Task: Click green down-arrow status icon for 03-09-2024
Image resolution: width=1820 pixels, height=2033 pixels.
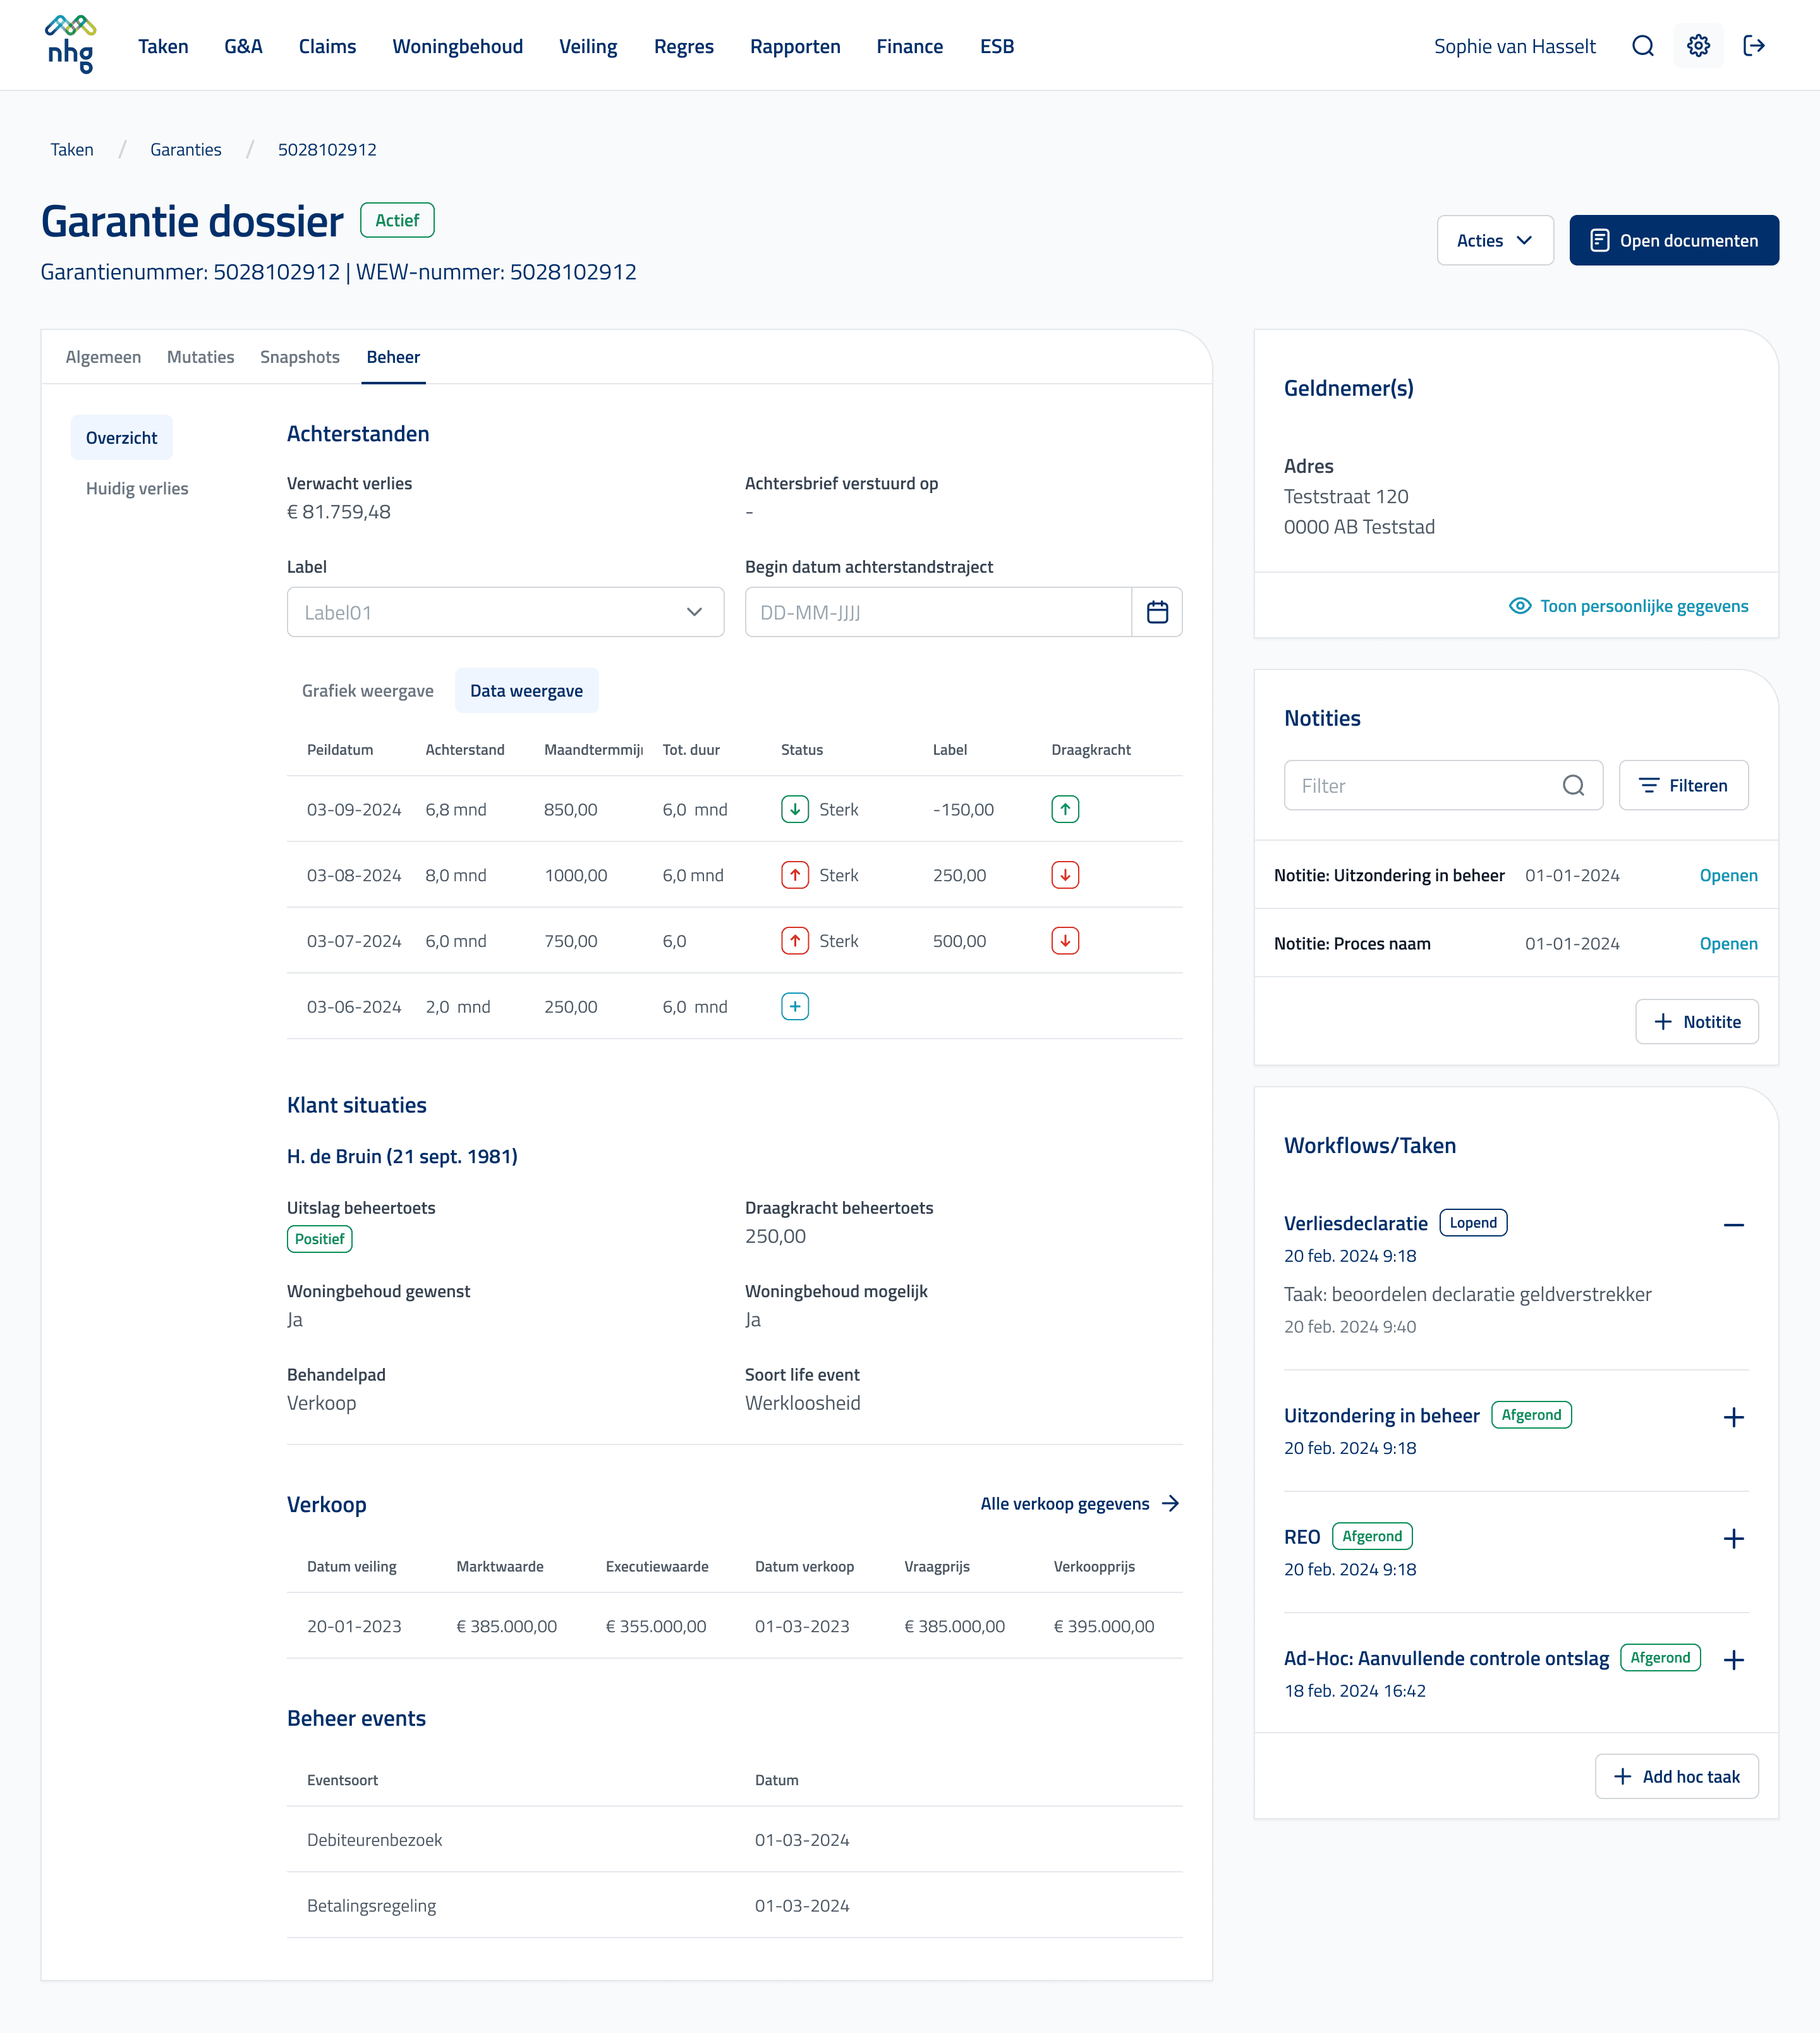Action: (795, 809)
